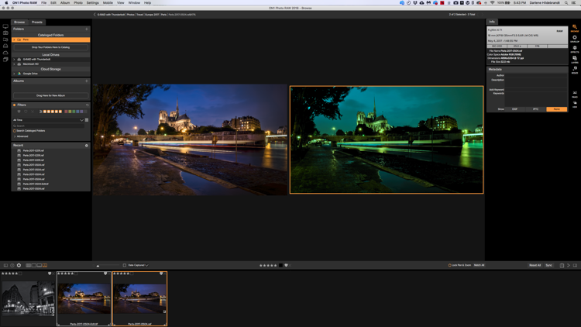Click the heart like icon in bottom toolbar
581x327 pixels.
click(286, 266)
